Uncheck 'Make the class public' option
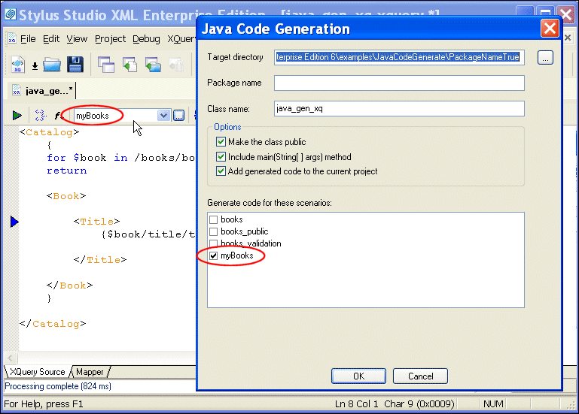 coord(221,142)
